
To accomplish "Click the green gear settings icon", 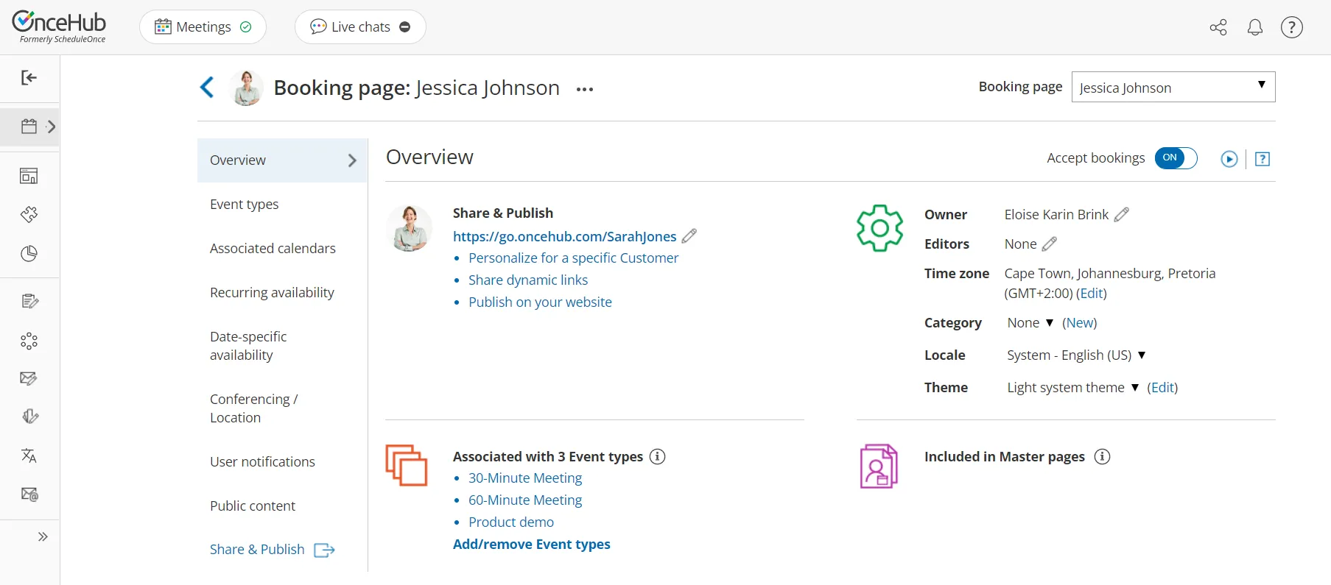I will [x=879, y=228].
